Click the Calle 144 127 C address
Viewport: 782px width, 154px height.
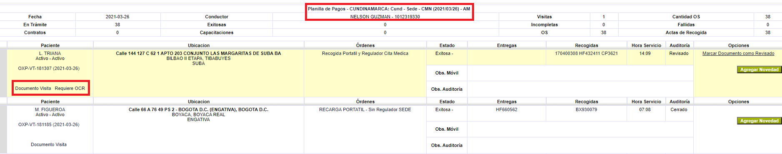click(198, 53)
